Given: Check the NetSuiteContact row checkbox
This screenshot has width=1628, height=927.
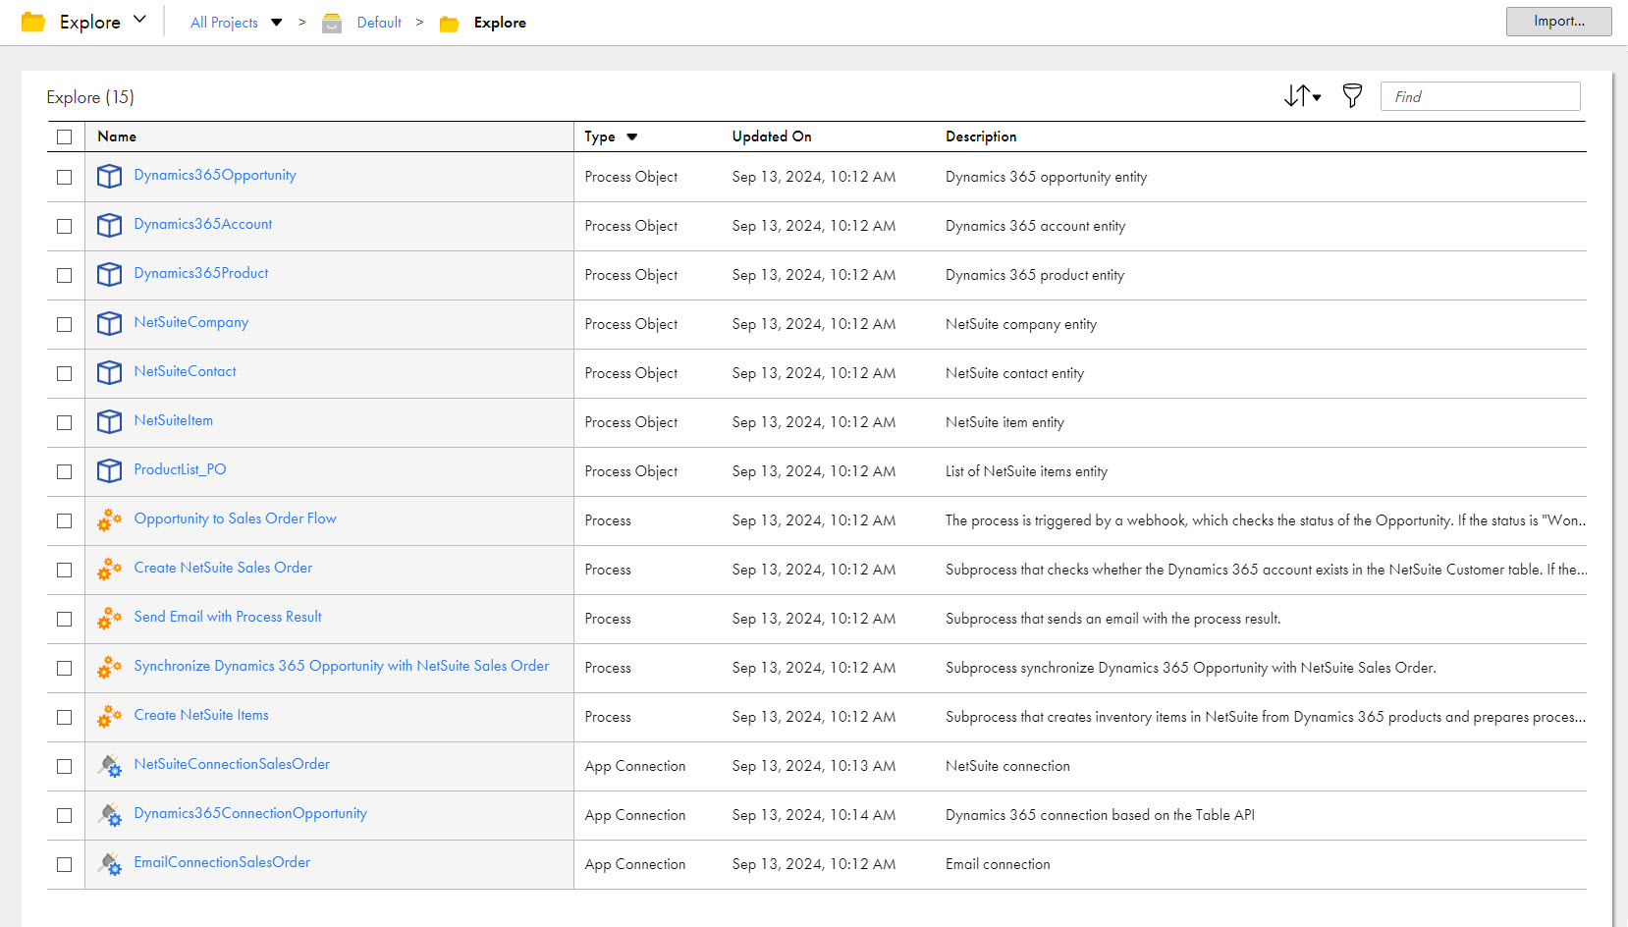Looking at the screenshot, I should 65,373.
